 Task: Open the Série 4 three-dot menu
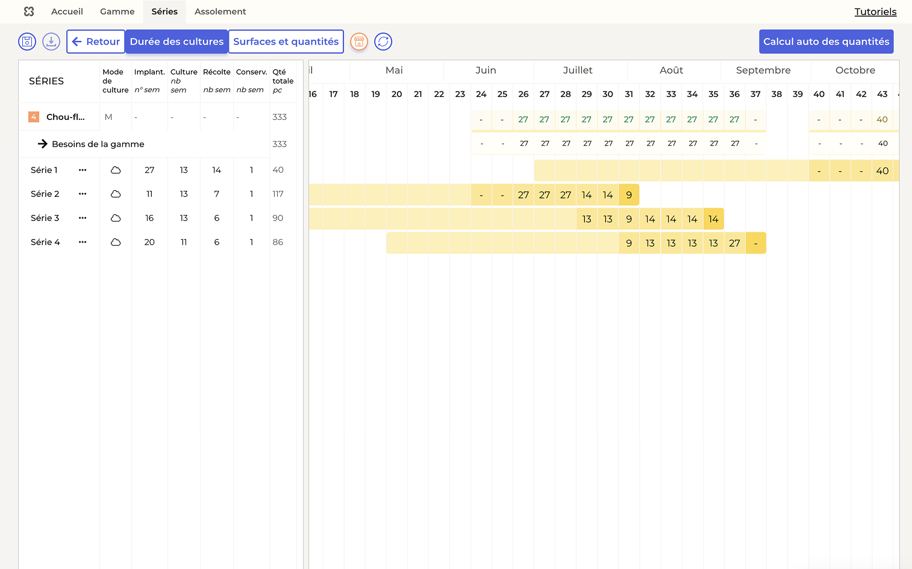(83, 243)
